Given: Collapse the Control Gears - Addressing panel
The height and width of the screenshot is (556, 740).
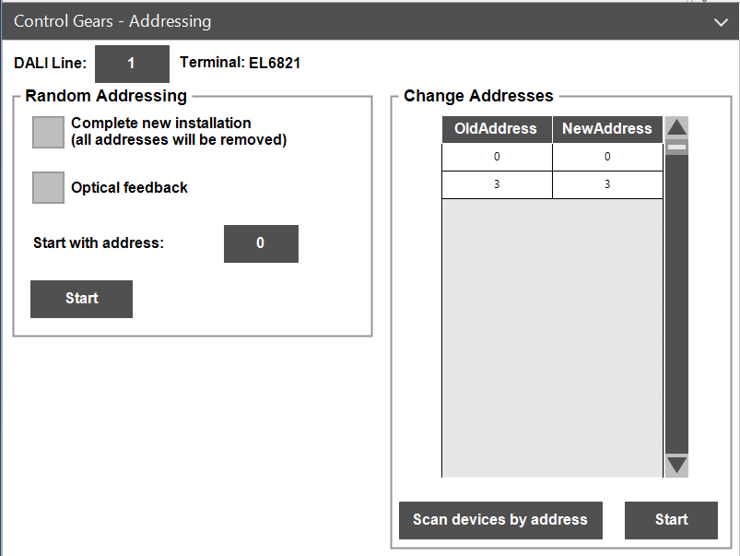Looking at the screenshot, I should click(x=721, y=21).
